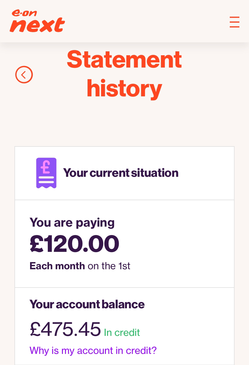The width and height of the screenshot is (249, 365).
Task: Select the 'Why is my account in credit?' link
Action: tap(93, 350)
